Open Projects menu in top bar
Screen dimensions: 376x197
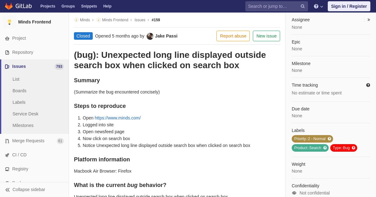click(48, 6)
